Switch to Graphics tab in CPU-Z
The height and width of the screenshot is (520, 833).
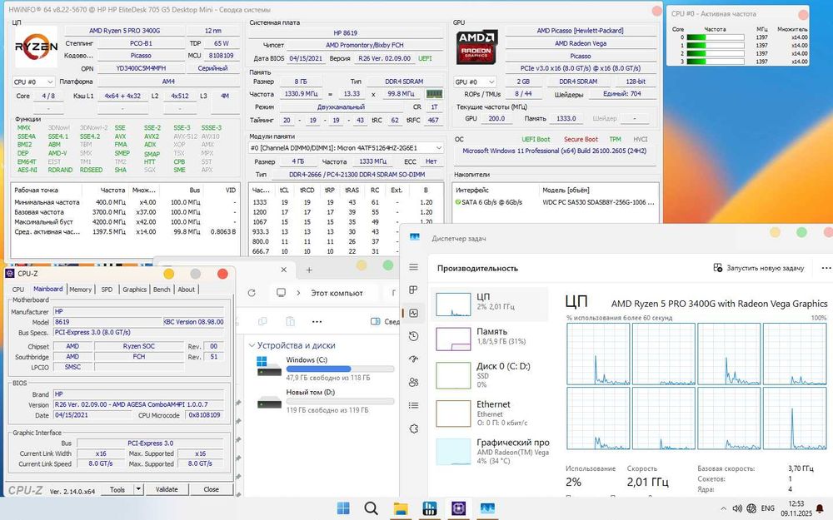(134, 290)
